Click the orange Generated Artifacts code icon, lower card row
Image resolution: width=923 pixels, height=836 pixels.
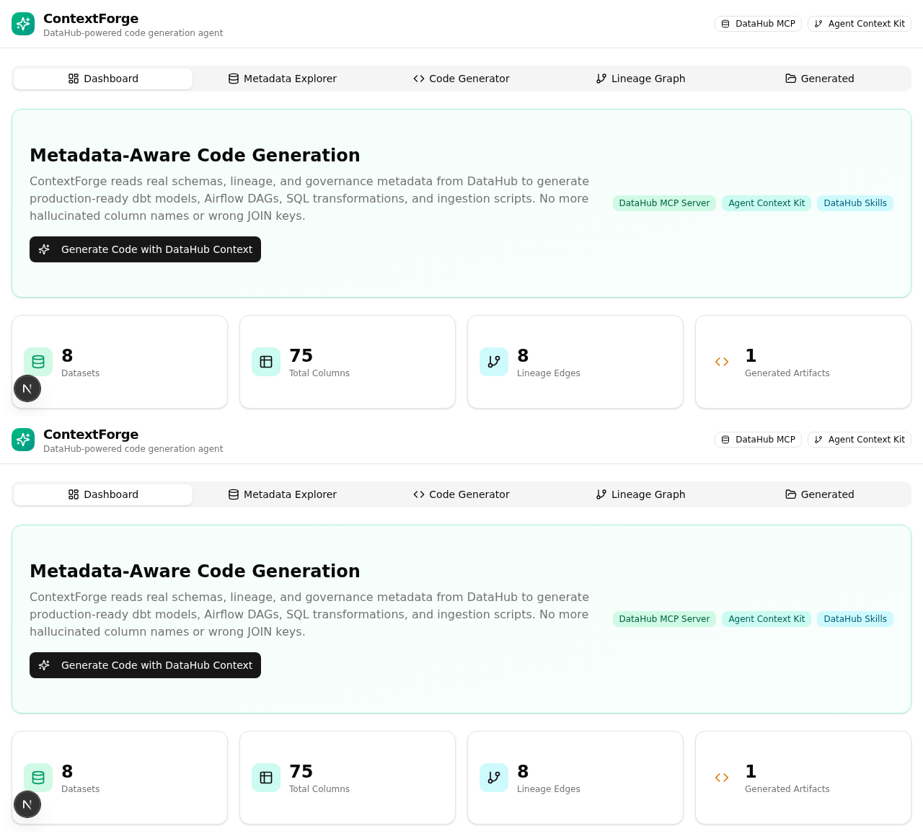(x=722, y=778)
